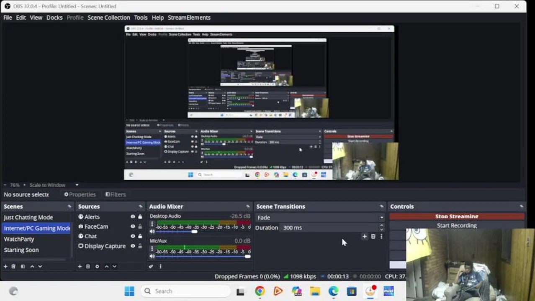Open the StreamElements menu
This screenshot has width=535, height=301.
point(189,18)
